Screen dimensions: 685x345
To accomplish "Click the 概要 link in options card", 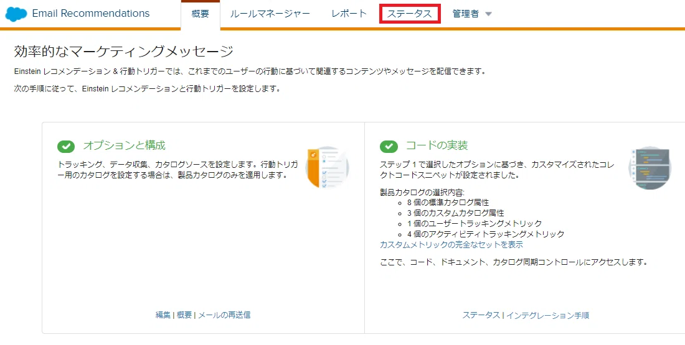I will [x=184, y=315].
